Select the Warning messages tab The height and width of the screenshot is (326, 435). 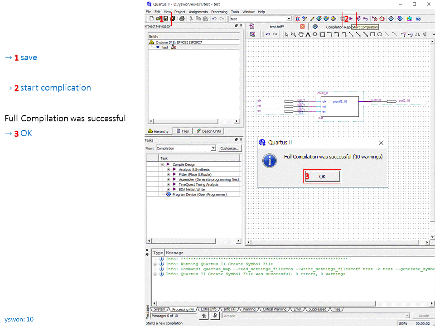click(249, 309)
